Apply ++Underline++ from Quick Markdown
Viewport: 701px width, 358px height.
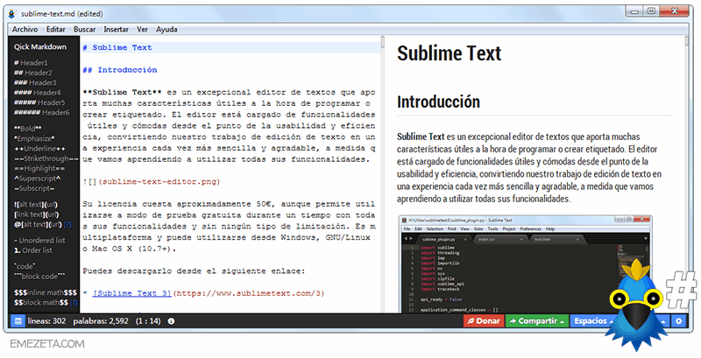pos(39,149)
